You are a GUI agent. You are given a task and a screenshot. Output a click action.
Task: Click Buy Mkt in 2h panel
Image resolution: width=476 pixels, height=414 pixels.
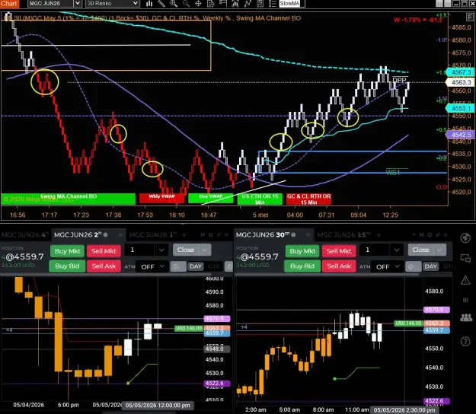click(x=67, y=251)
